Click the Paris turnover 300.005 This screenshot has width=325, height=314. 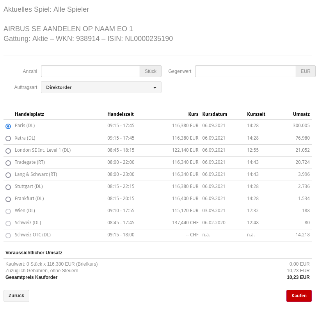301,126
